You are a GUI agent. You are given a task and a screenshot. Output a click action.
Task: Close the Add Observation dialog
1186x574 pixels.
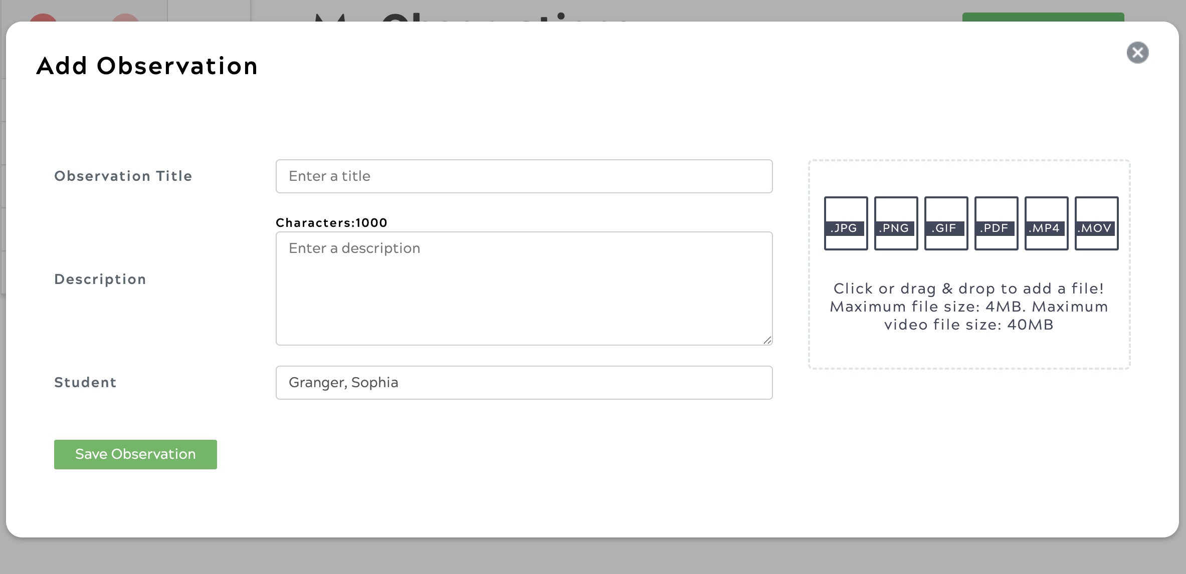click(x=1137, y=53)
